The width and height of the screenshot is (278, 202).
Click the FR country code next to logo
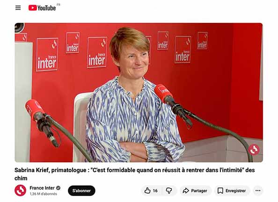59,5
